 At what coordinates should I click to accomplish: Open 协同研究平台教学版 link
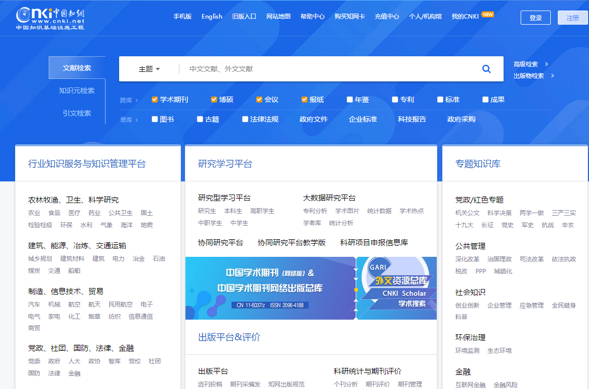(291, 243)
